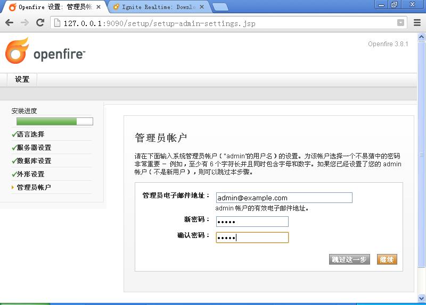Viewport: 426px width, 305px height.
Task: Click the 新密码 password field
Action: pos(252,222)
